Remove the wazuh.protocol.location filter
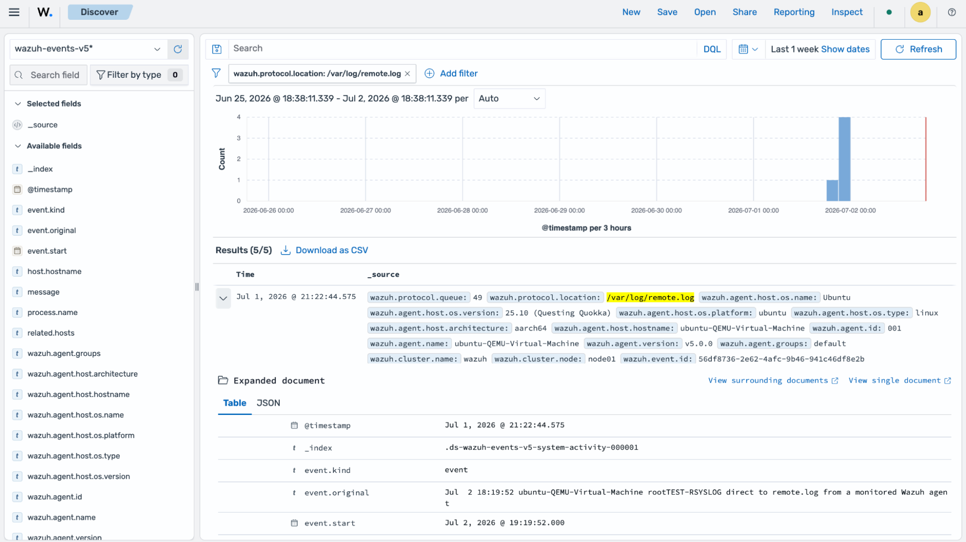966x542 pixels. coord(407,73)
